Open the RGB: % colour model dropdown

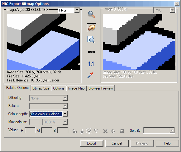(x=55, y=122)
